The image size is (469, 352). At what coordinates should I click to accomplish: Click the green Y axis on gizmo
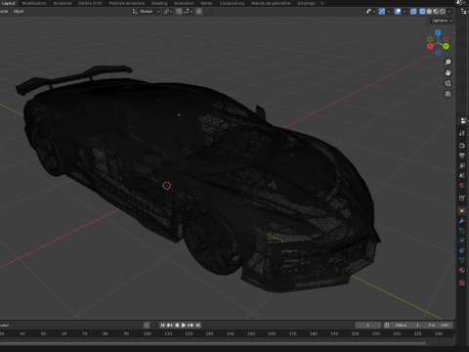(446, 46)
